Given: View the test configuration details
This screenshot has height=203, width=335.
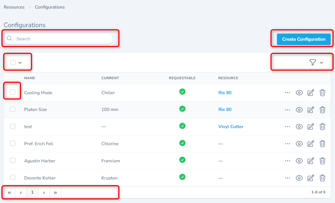Looking at the screenshot, I should point(299,127).
